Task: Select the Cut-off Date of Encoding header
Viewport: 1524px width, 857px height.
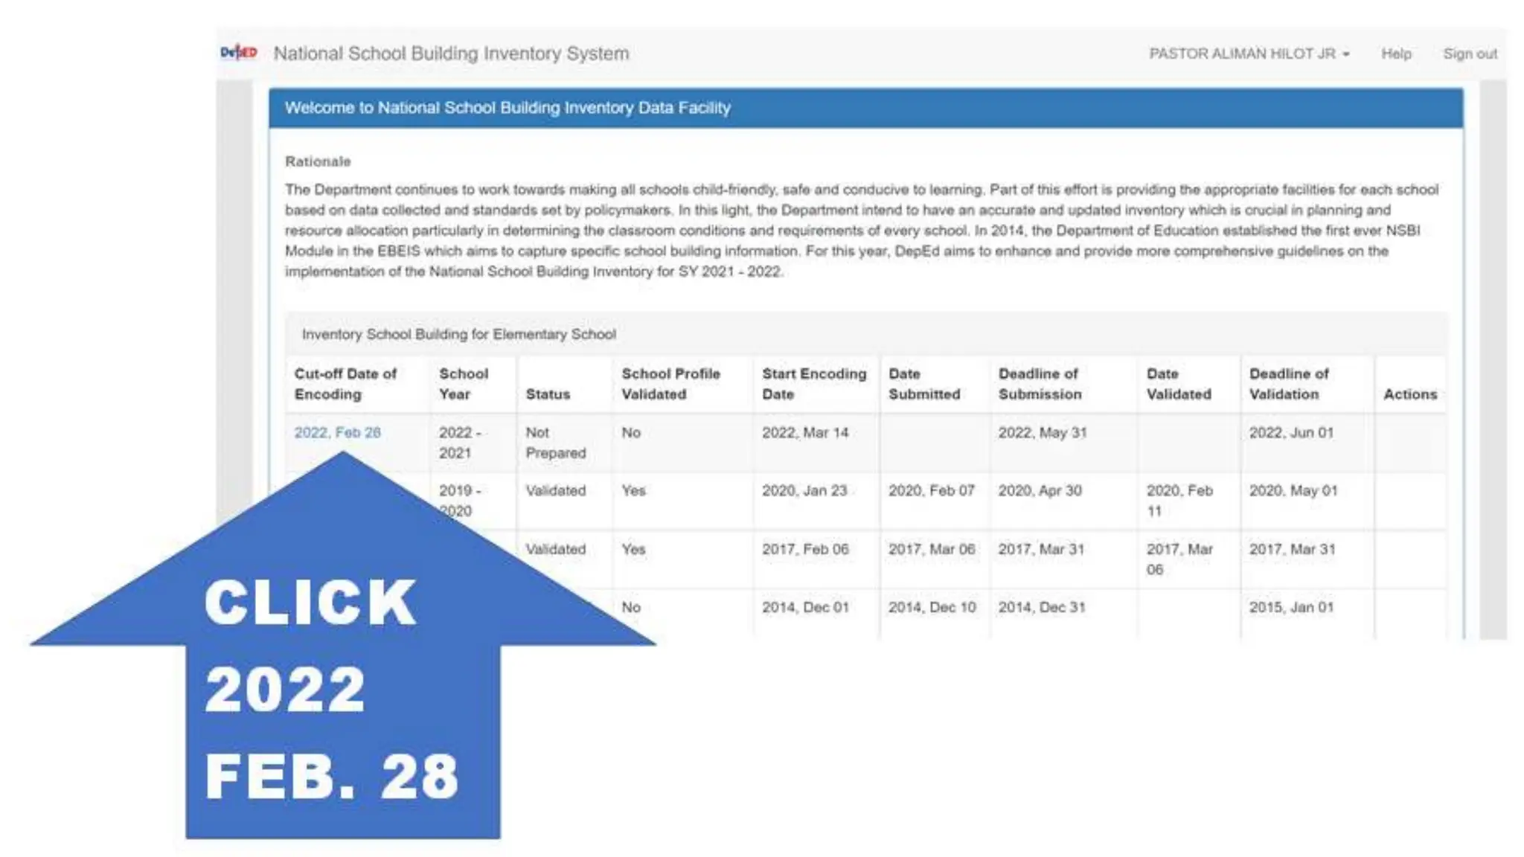Action: (x=345, y=384)
